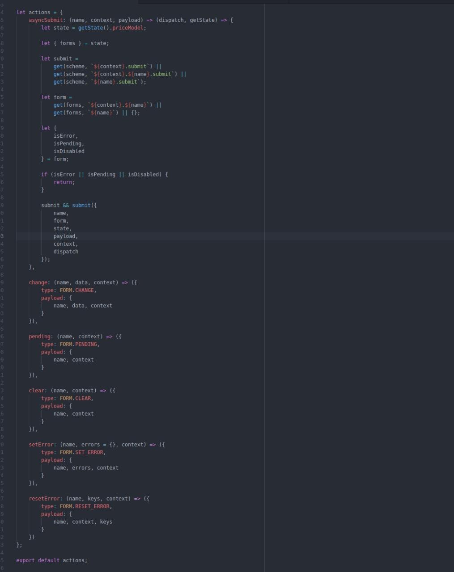Click the '} = form;' line

pos(55,159)
